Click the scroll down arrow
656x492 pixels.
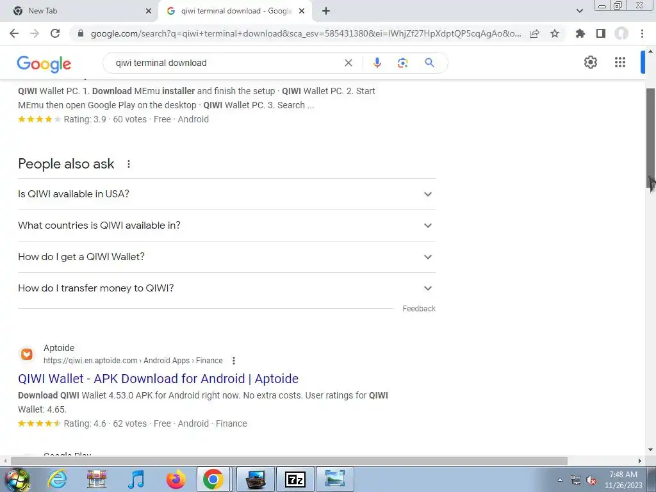650,450
